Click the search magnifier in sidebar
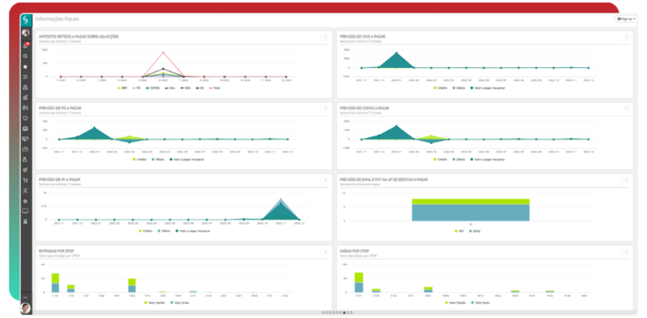 pos(25,56)
